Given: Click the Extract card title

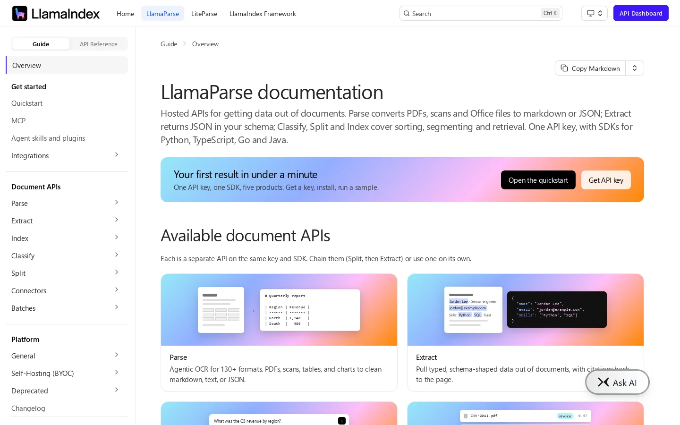Looking at the screenshot, I should 426,357.
